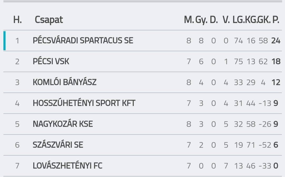Click the 24 points value for Pécsvárad

tap(276, 41)
